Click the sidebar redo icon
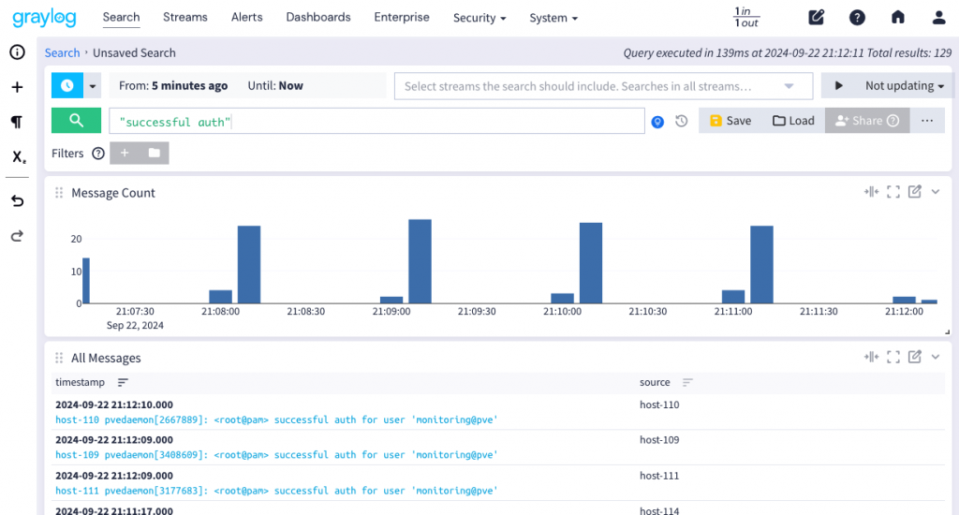 [x=17, y=235]
